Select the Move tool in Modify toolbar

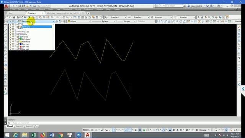pyautogui.click(x=239, y=44)
